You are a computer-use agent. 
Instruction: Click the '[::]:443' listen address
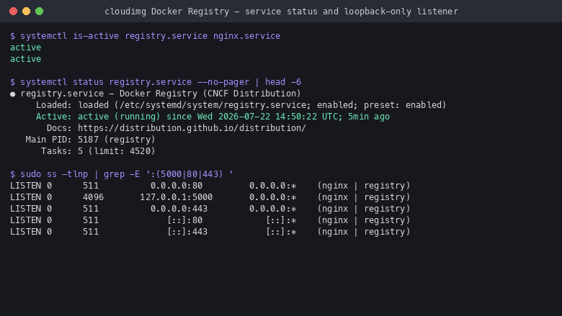(x=187, y=231)
